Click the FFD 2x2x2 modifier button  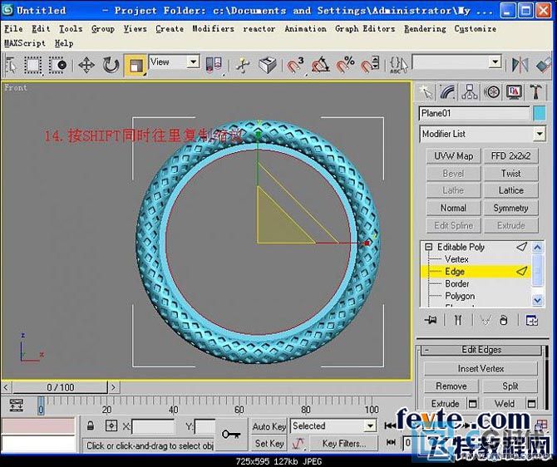(x=510, y=156)
